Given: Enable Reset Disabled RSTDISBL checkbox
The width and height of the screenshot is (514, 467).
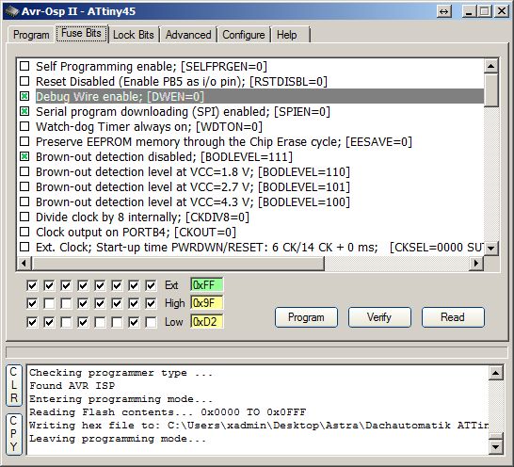Looking at the screenshot, I should tap(24, 81).
